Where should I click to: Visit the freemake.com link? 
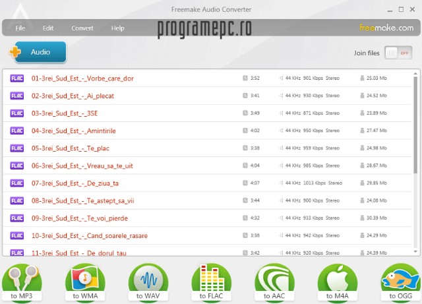tap(386, 28)
